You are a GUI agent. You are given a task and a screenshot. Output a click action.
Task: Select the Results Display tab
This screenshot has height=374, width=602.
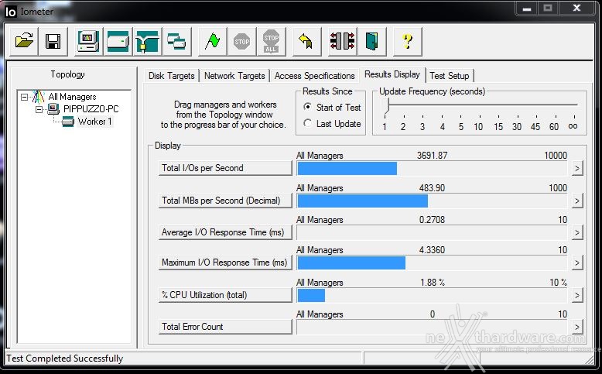pos(392,74)
